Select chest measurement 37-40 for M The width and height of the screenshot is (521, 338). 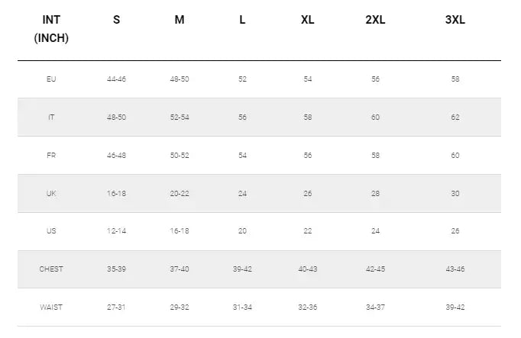click(180, 269)
